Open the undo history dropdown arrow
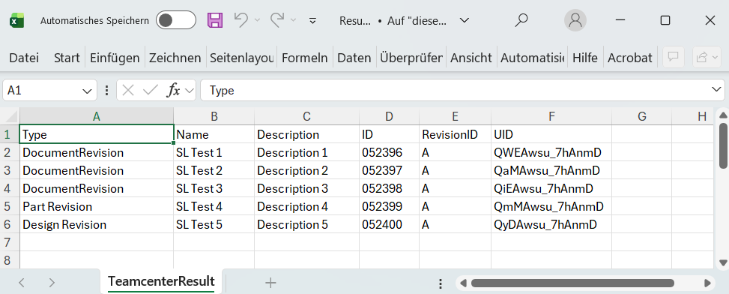729x294 pixels. pyautogui.click(x=257, y=20)
